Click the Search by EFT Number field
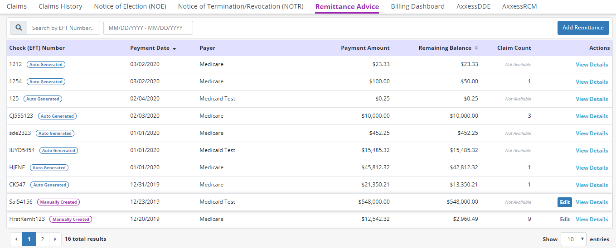Viewport: 616px width, 248px height. (63, 28)
